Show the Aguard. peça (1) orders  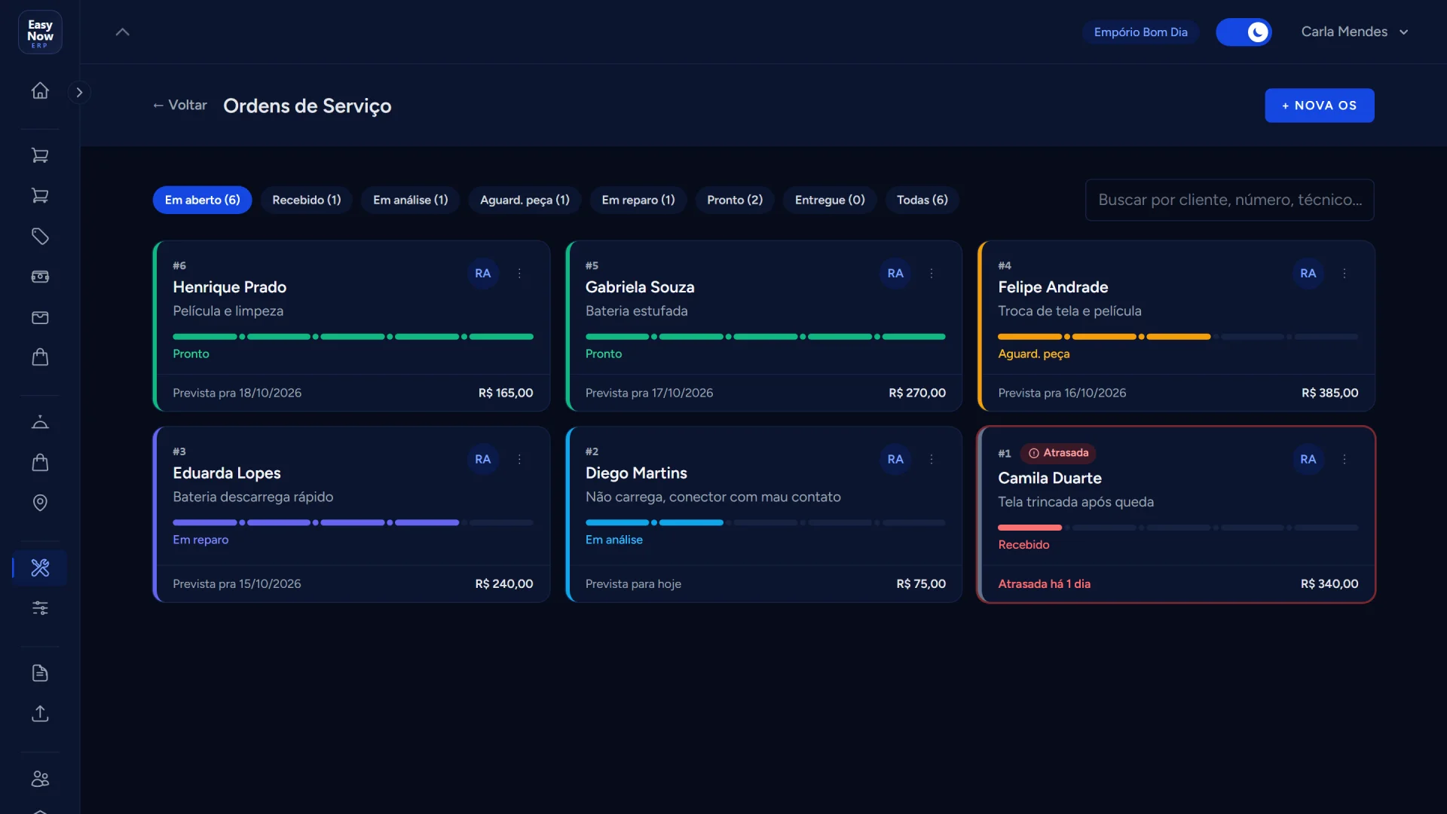525,200
